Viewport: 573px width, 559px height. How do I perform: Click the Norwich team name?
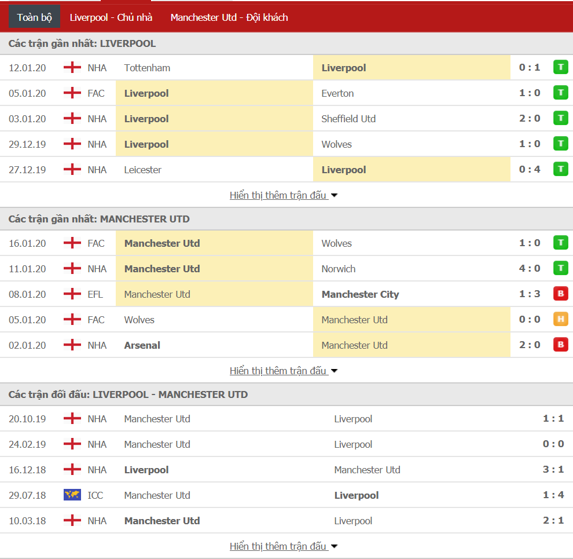pos(339,268)
